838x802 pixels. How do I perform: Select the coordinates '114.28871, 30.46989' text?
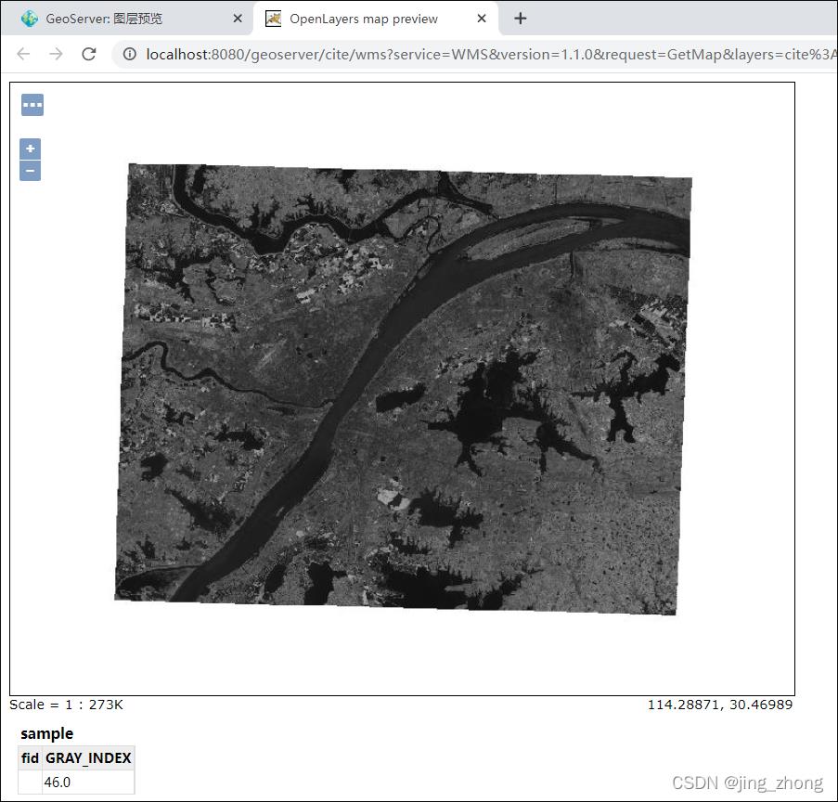click(x=720, y=705)
